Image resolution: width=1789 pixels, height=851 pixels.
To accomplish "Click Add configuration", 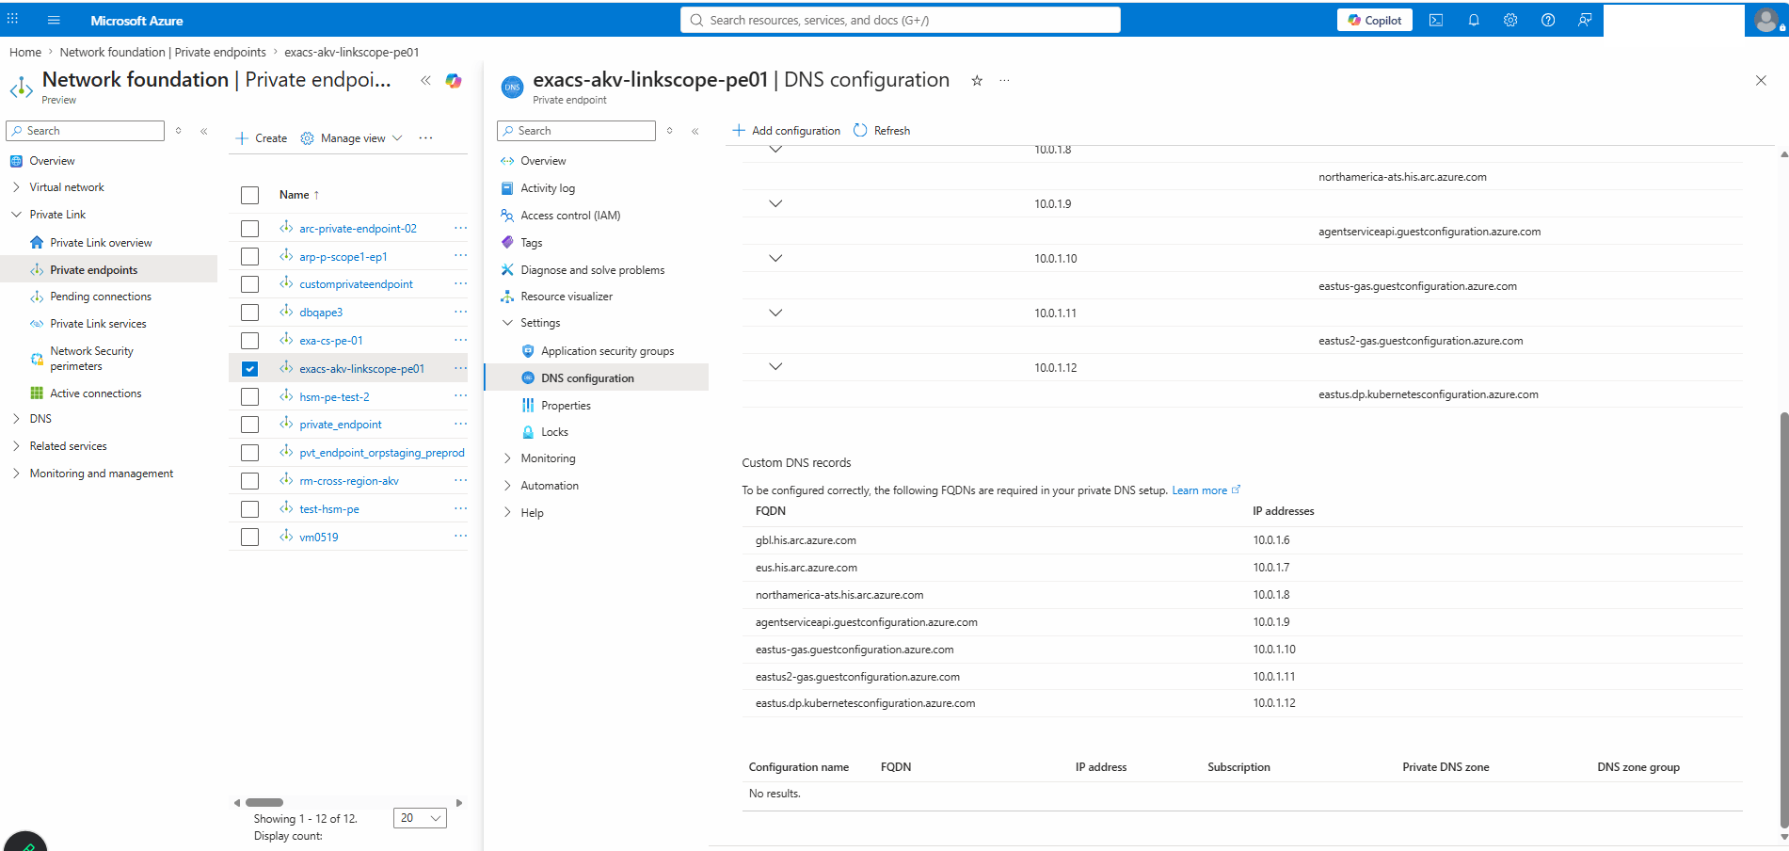I will pos(787,131).
